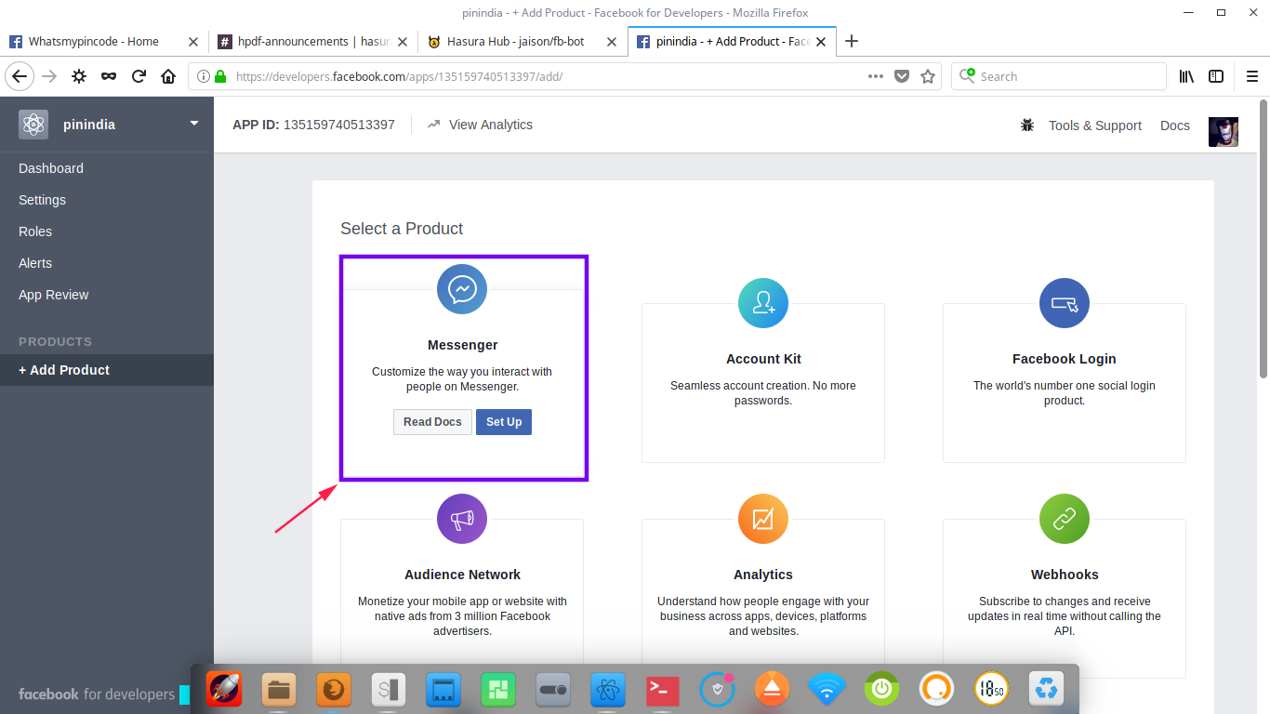This screenshot has height=714, width=1270.
Task: Open the Firefox library icon
Action: pyautogui.click(x=1187, y=76)
